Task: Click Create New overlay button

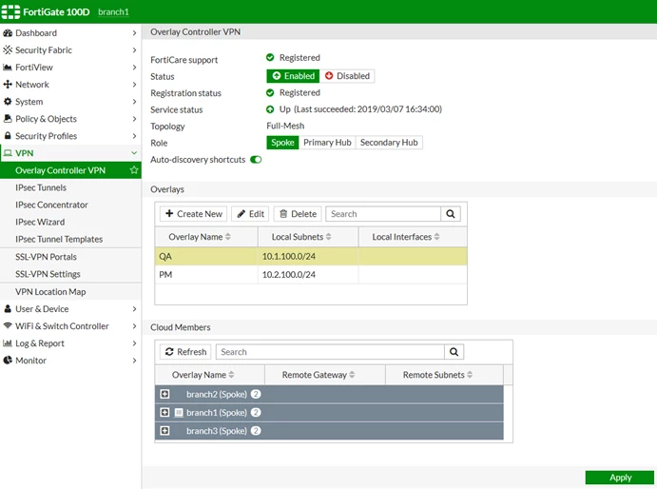Action: tap(194, 214)
